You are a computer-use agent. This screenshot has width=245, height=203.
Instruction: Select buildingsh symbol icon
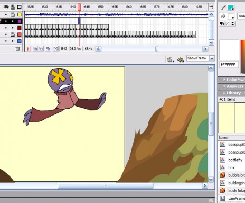(222, 183)
